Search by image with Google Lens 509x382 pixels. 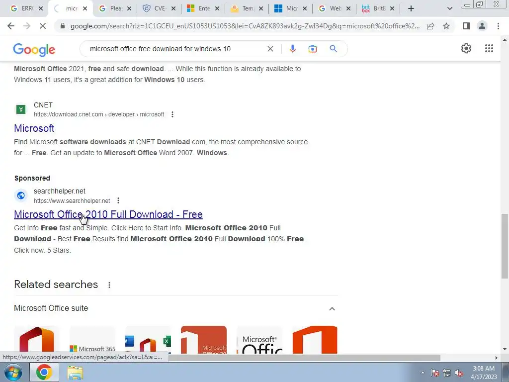[312, 49]
